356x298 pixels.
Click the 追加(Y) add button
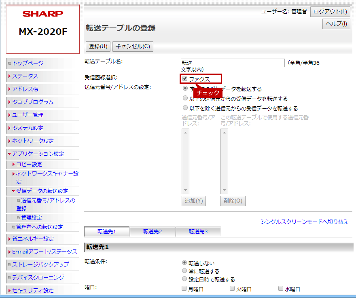pyautogui.click(x=194, y=201)
